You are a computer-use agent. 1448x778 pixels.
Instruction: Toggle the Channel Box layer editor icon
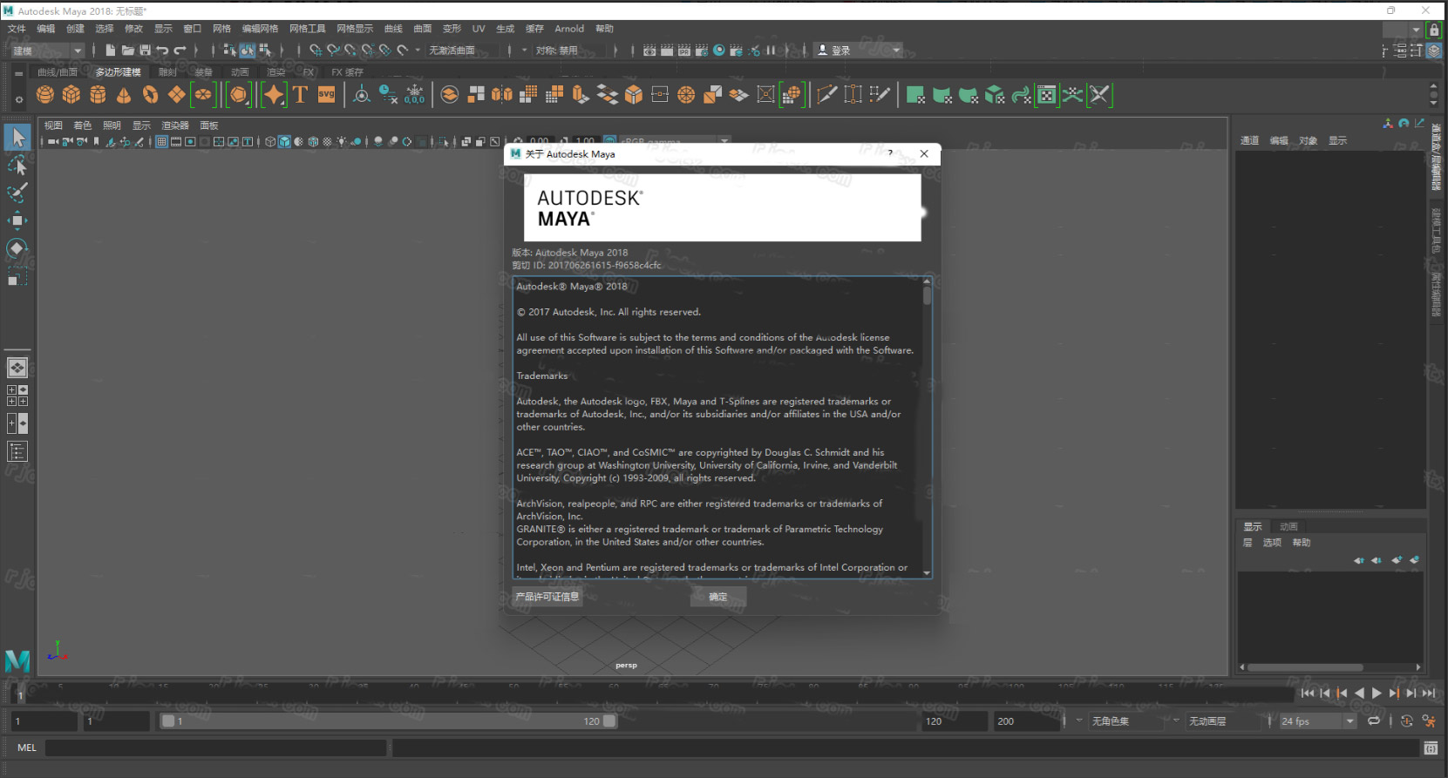1434,51
